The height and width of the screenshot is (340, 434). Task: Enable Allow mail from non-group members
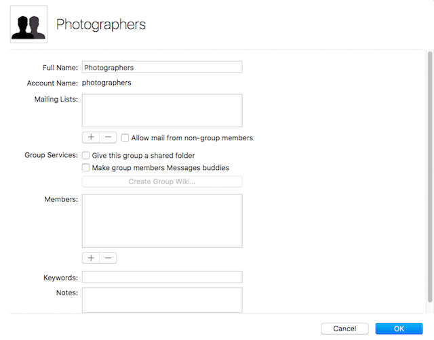click(125, 138)
